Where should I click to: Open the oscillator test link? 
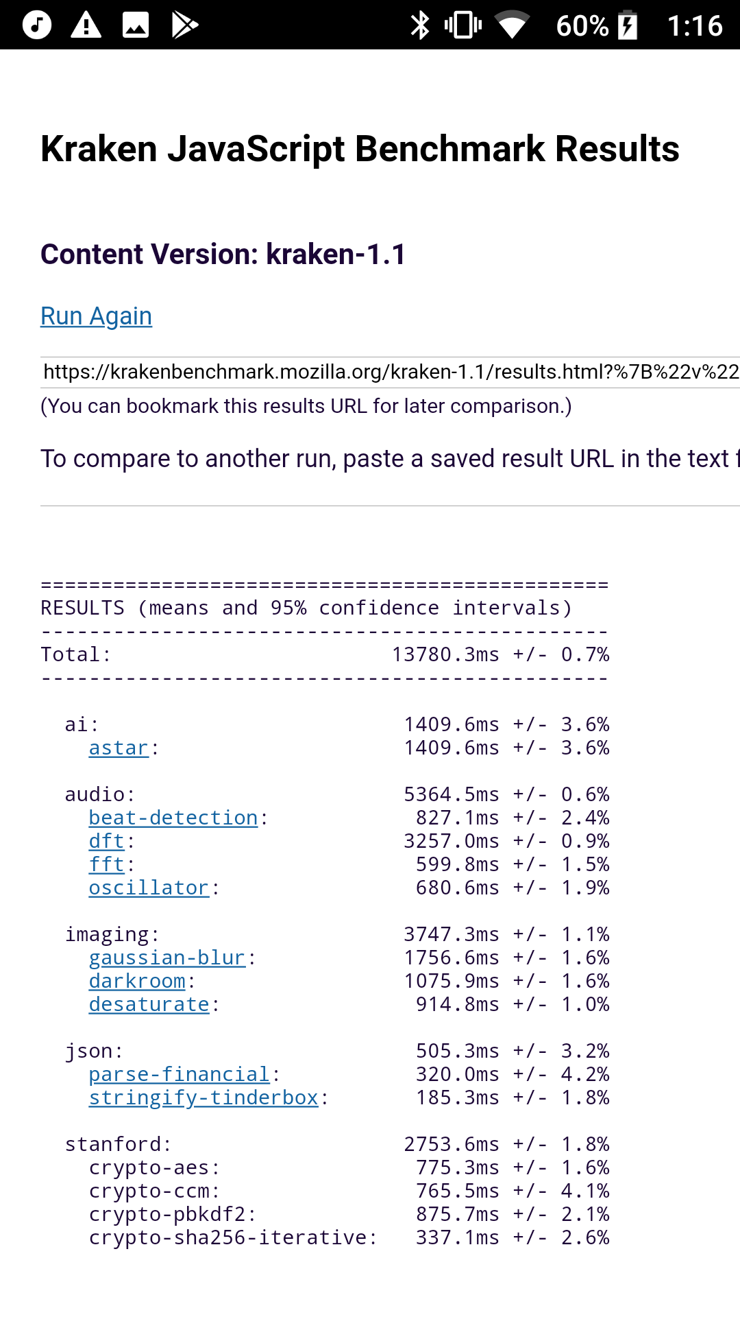click(x=149, y=888)
